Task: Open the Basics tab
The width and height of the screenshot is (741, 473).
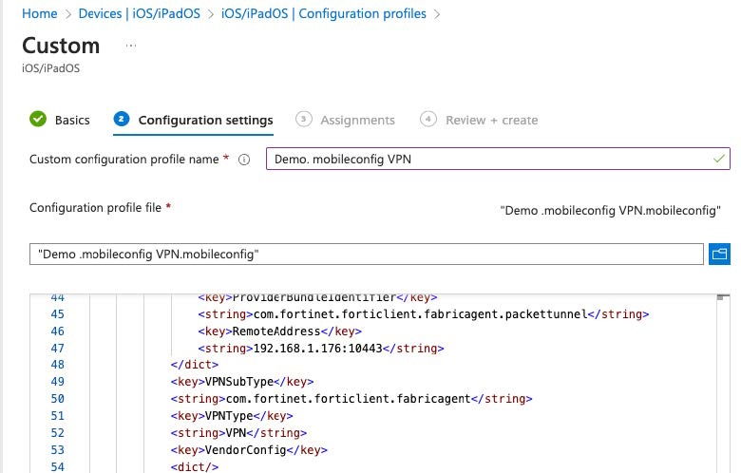Action: (x=72, y=120)
